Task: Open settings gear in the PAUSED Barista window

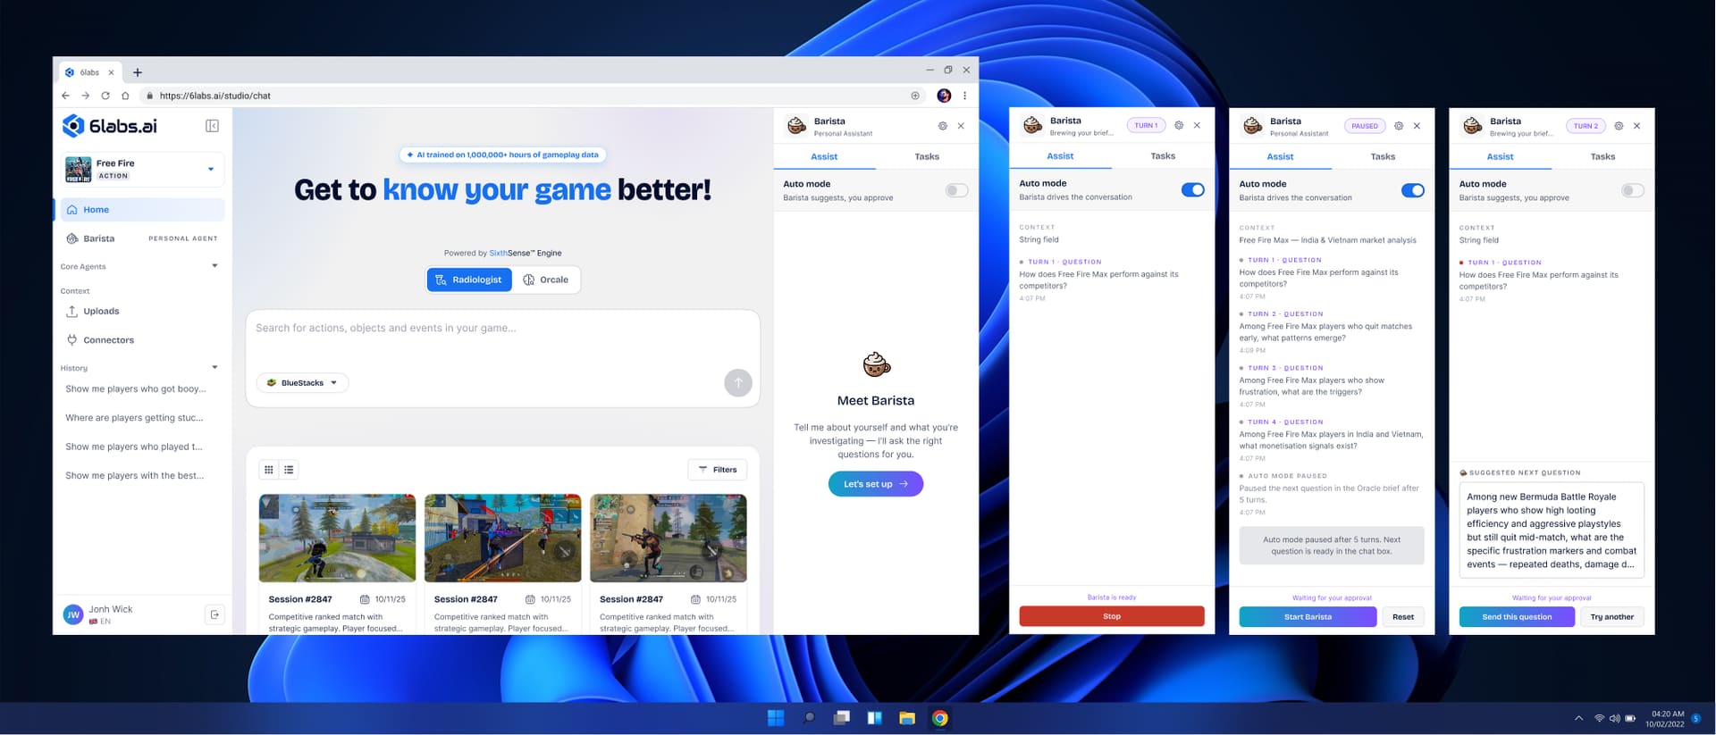Action: click(x=1399, y=126)
